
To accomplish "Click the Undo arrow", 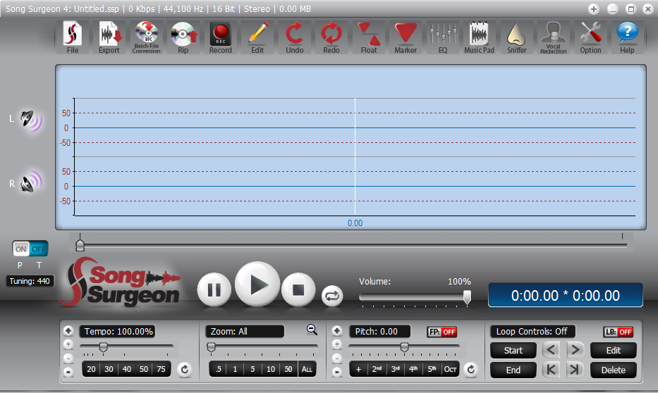I will click(295, 38).
